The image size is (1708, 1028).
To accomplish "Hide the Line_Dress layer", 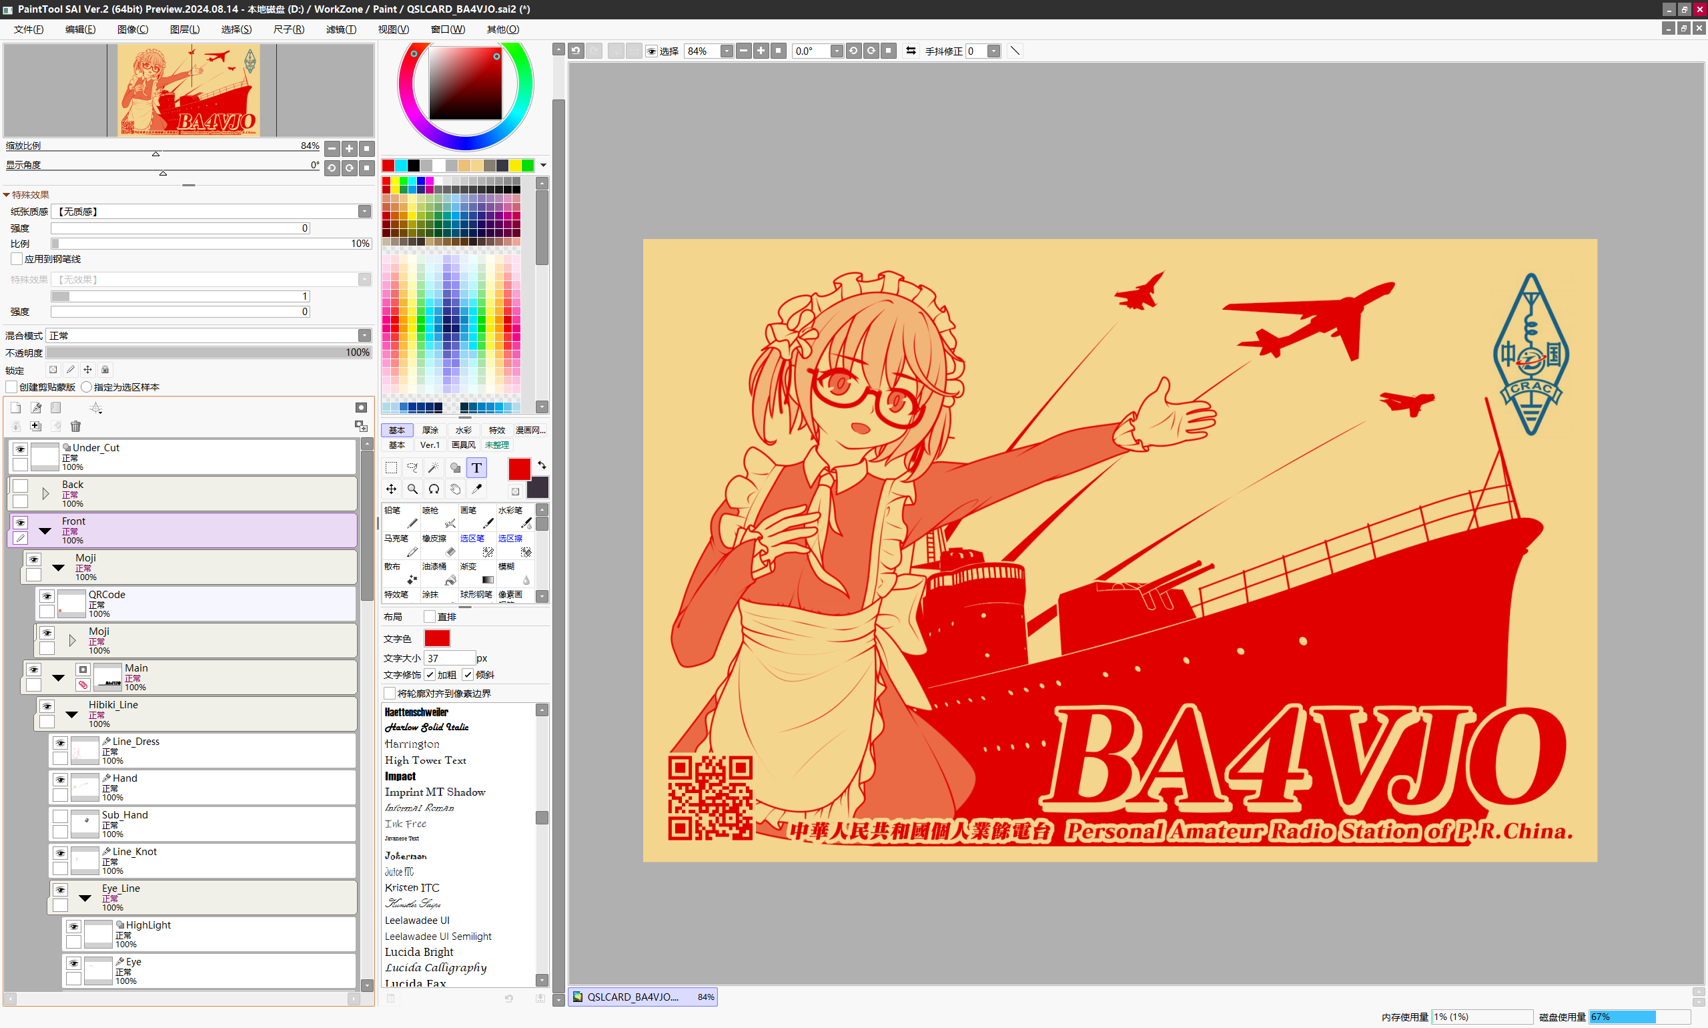I will coord(60,742).
